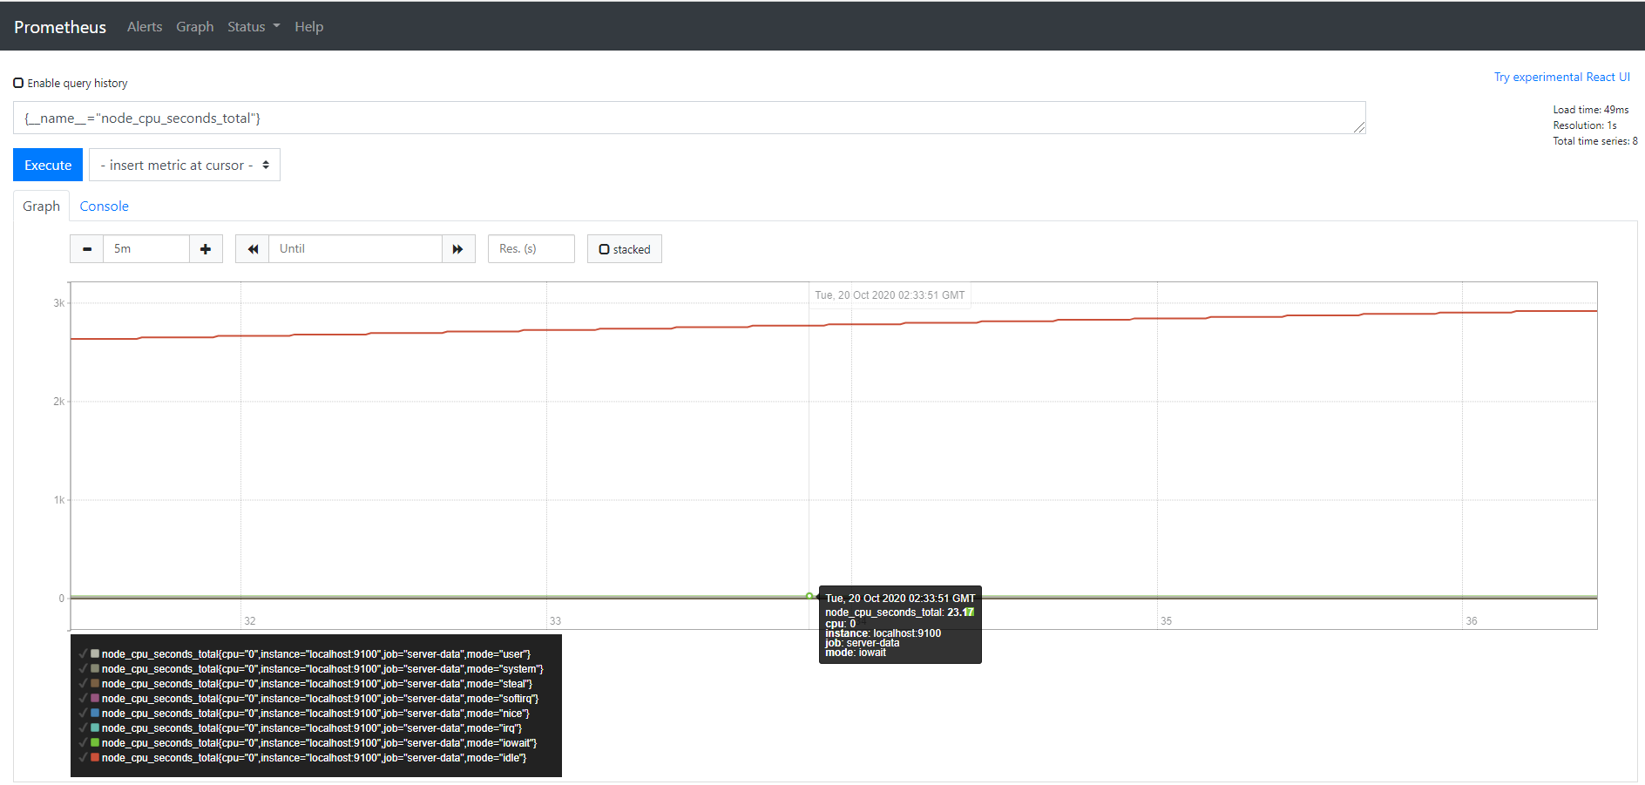This screenshot has height=785, width=1645.
Task: Toggle checkmark for mode="user" legend series
Action: point(84,653)
